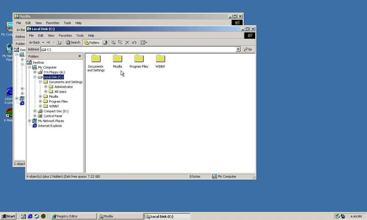Launch Internet Explorer from quick launch

30,216
